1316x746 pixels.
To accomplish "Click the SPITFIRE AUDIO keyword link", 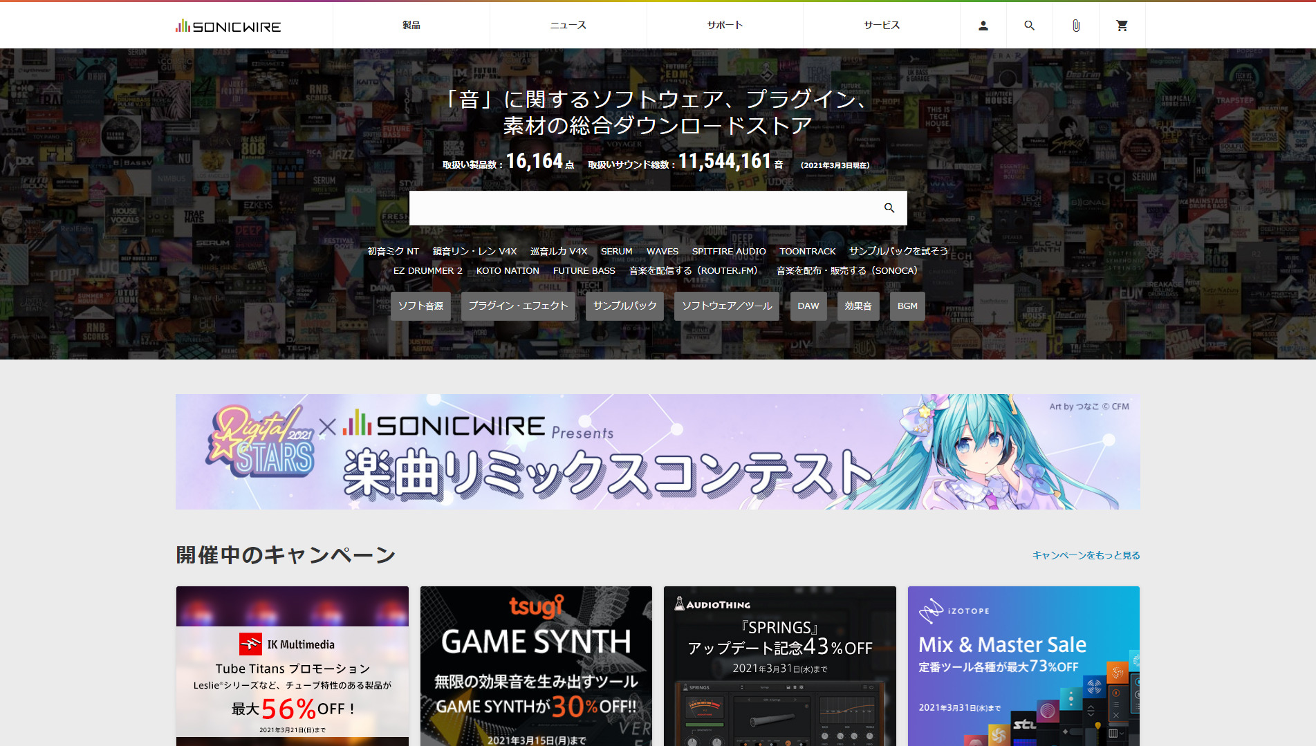I will click(729, 252).
